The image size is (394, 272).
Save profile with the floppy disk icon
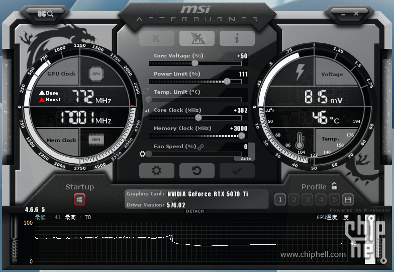(348, 199)
